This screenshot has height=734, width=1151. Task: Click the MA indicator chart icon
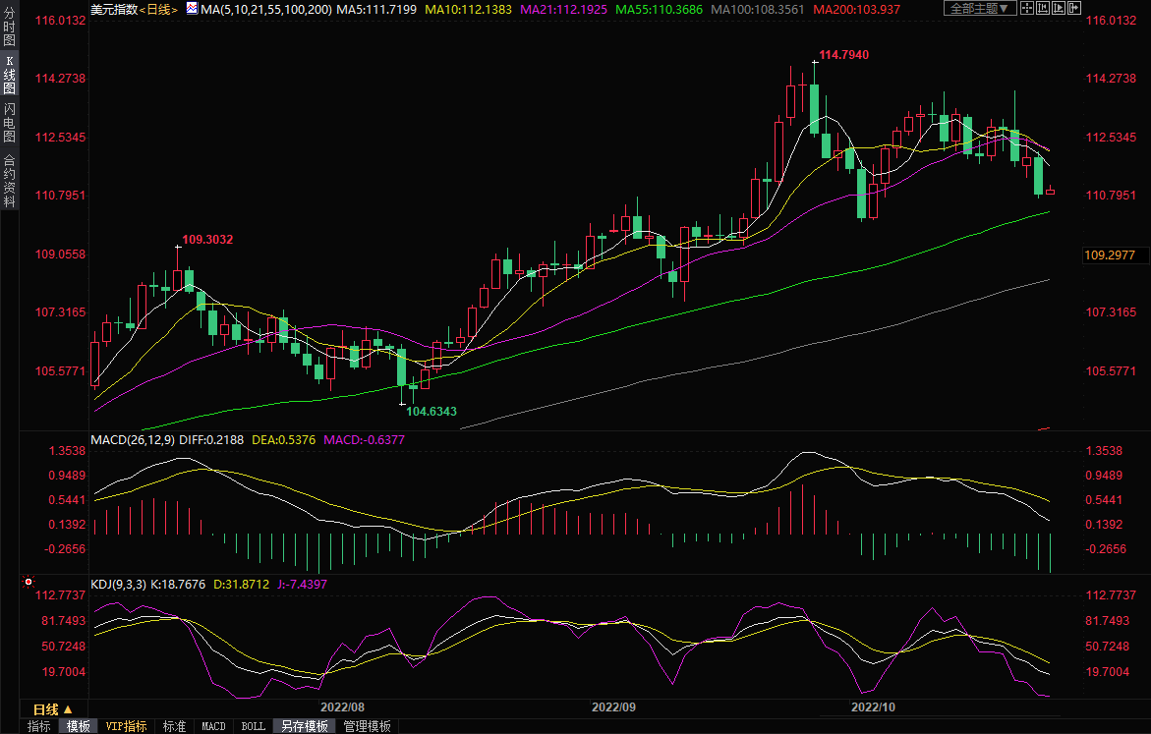193,9
